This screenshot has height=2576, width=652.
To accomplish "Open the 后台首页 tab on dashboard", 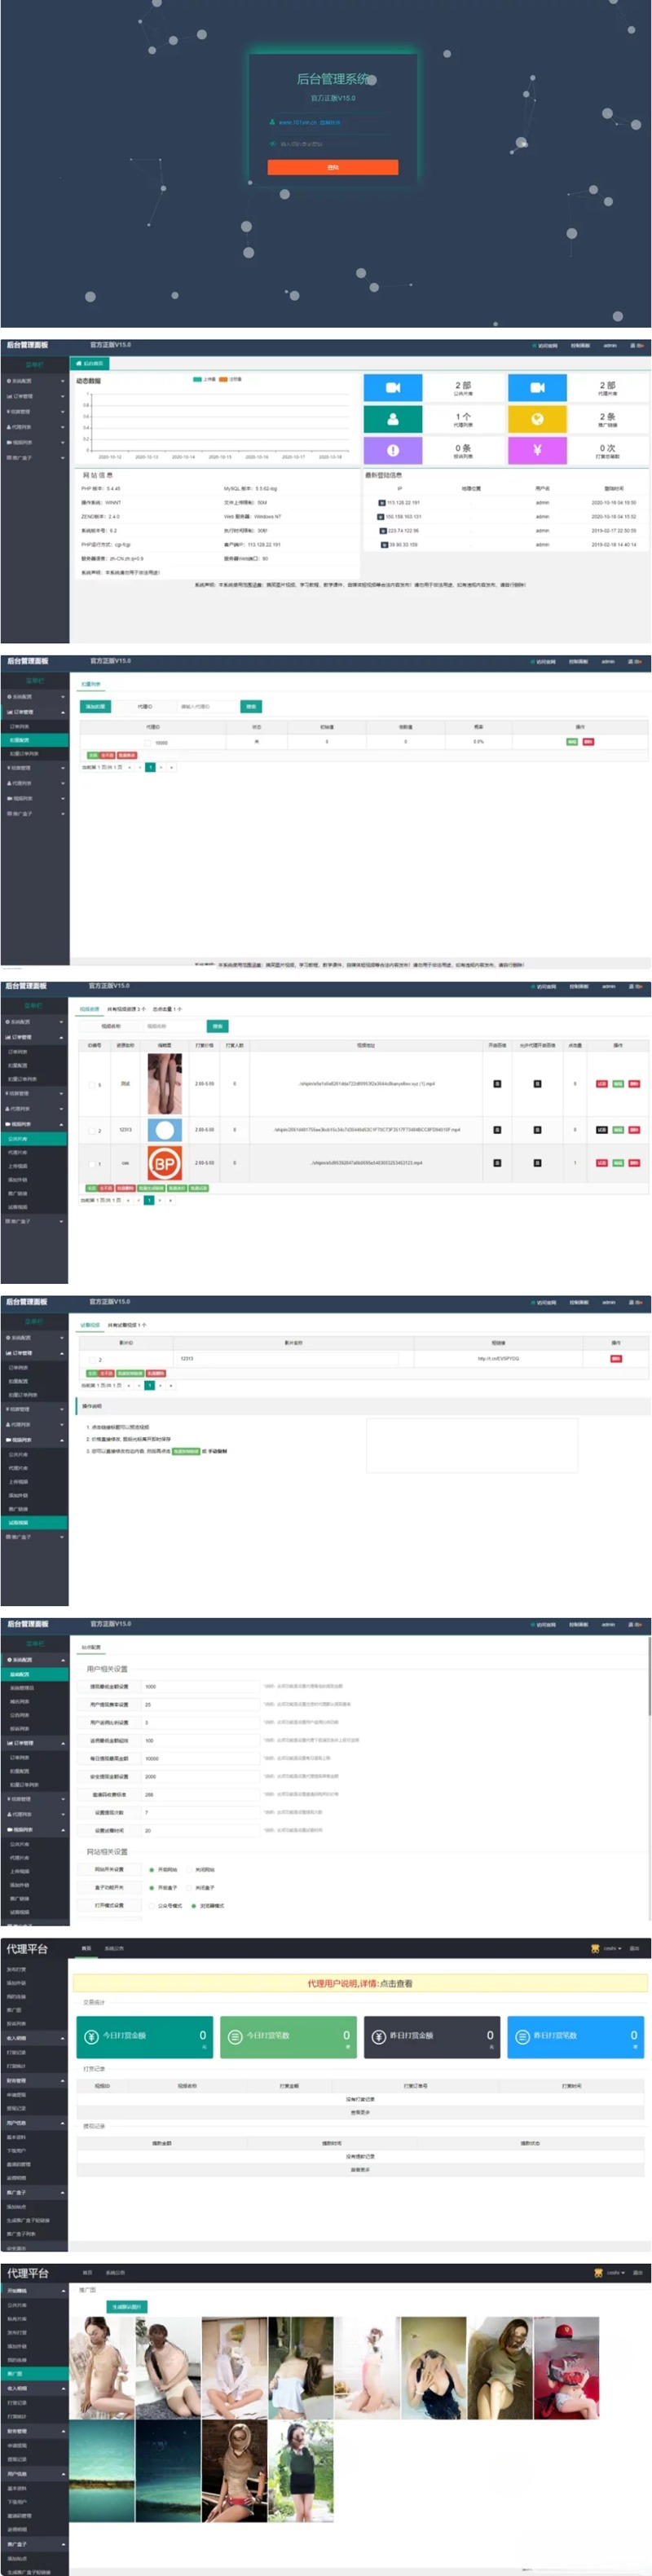I will point(90,363).
